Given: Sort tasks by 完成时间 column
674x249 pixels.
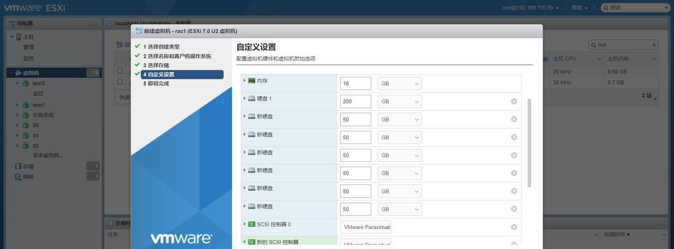Looking at the screenshot, I should 617,235.
